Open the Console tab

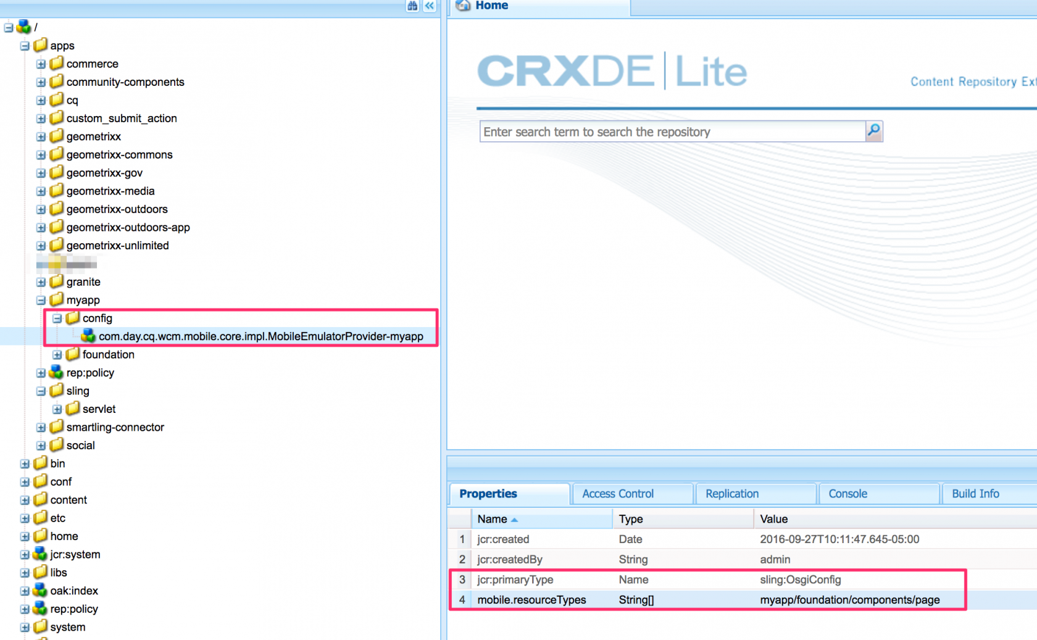point(848,494)
